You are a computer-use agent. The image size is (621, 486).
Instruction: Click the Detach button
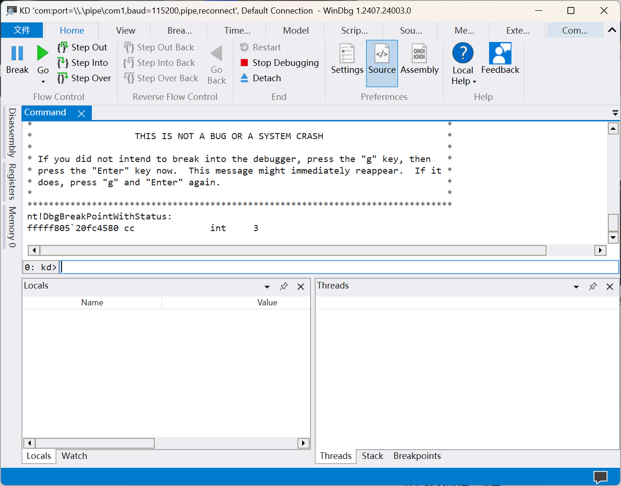[261, 78]
